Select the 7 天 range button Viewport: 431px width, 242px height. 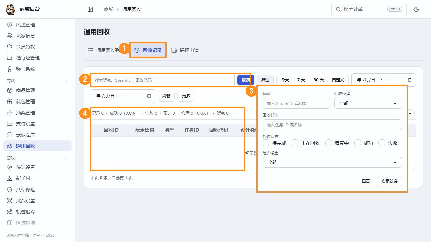pyautogui.click(x=301, y=80)
